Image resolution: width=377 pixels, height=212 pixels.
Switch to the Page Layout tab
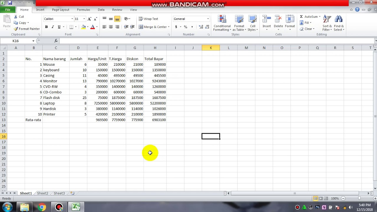[61, 10]
